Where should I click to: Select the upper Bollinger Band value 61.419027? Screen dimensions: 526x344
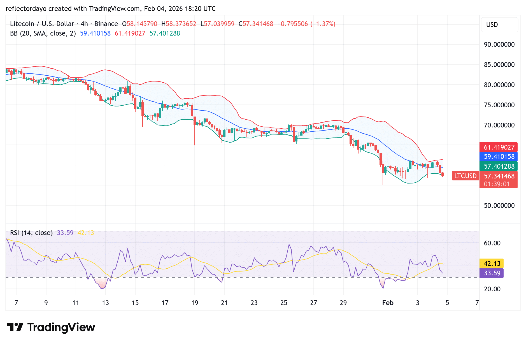click(x=499, y=147)
